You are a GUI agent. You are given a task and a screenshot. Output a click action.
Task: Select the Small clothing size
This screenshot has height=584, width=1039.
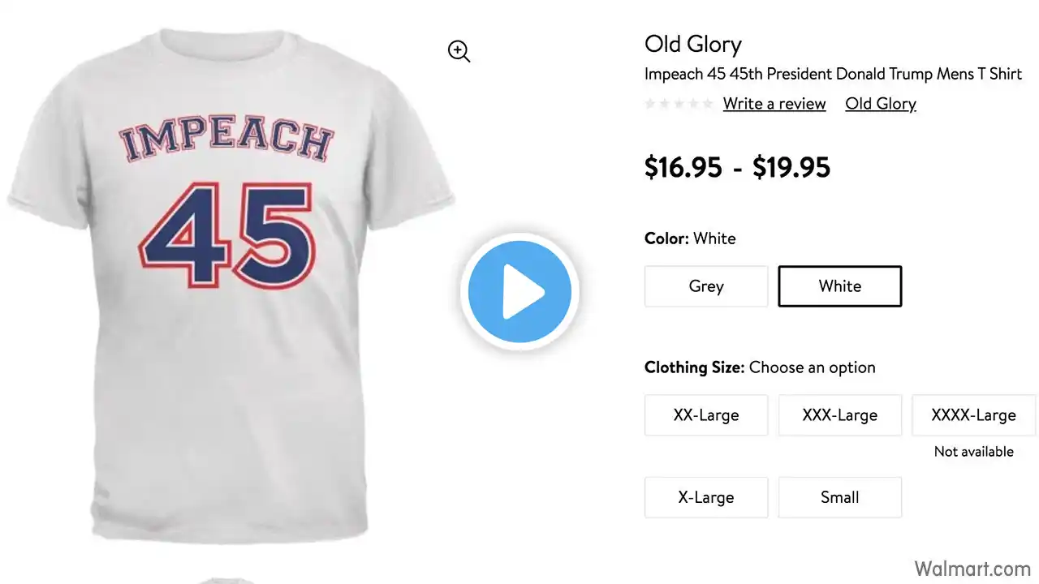[840, 497]
